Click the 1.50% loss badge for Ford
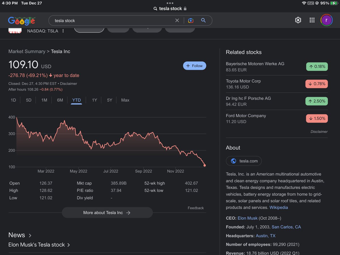This screenshot has width=340, height=255. (x=317, y=118)
